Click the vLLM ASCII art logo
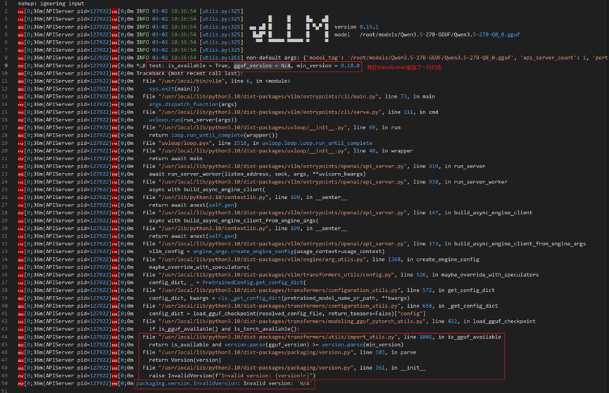Image resolution: width=609 pixels, height=393 pixels. pos(289,29)
